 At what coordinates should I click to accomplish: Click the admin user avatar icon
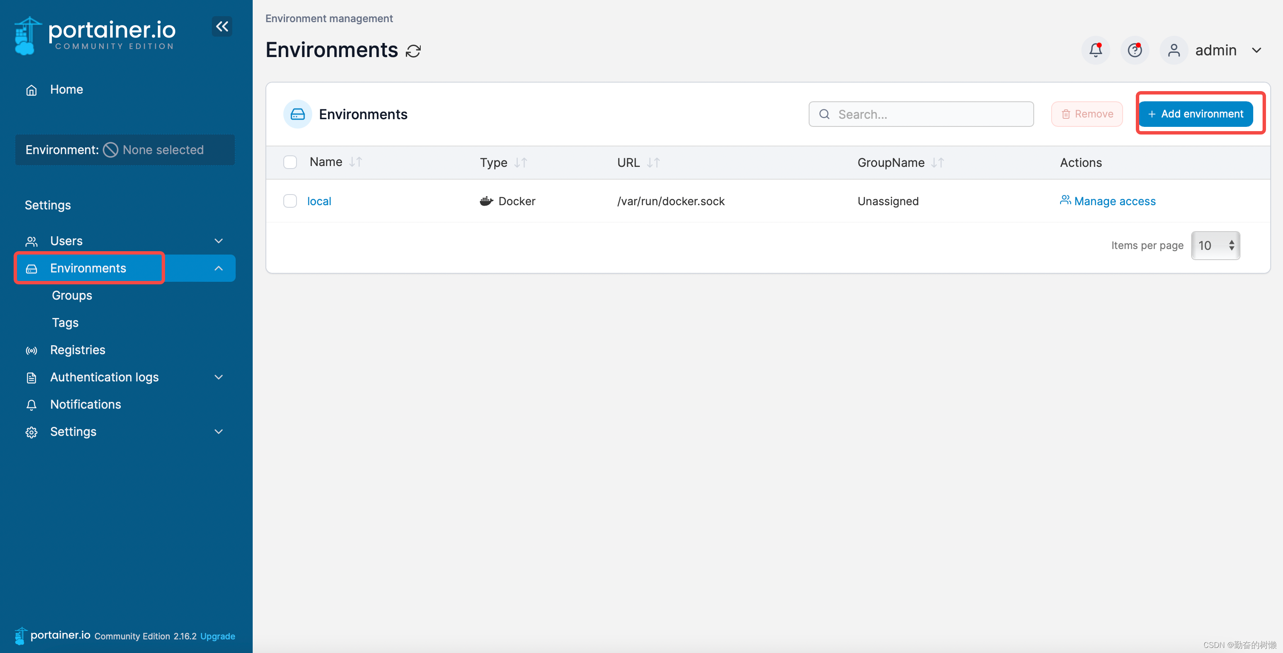tap(1174, 50)
